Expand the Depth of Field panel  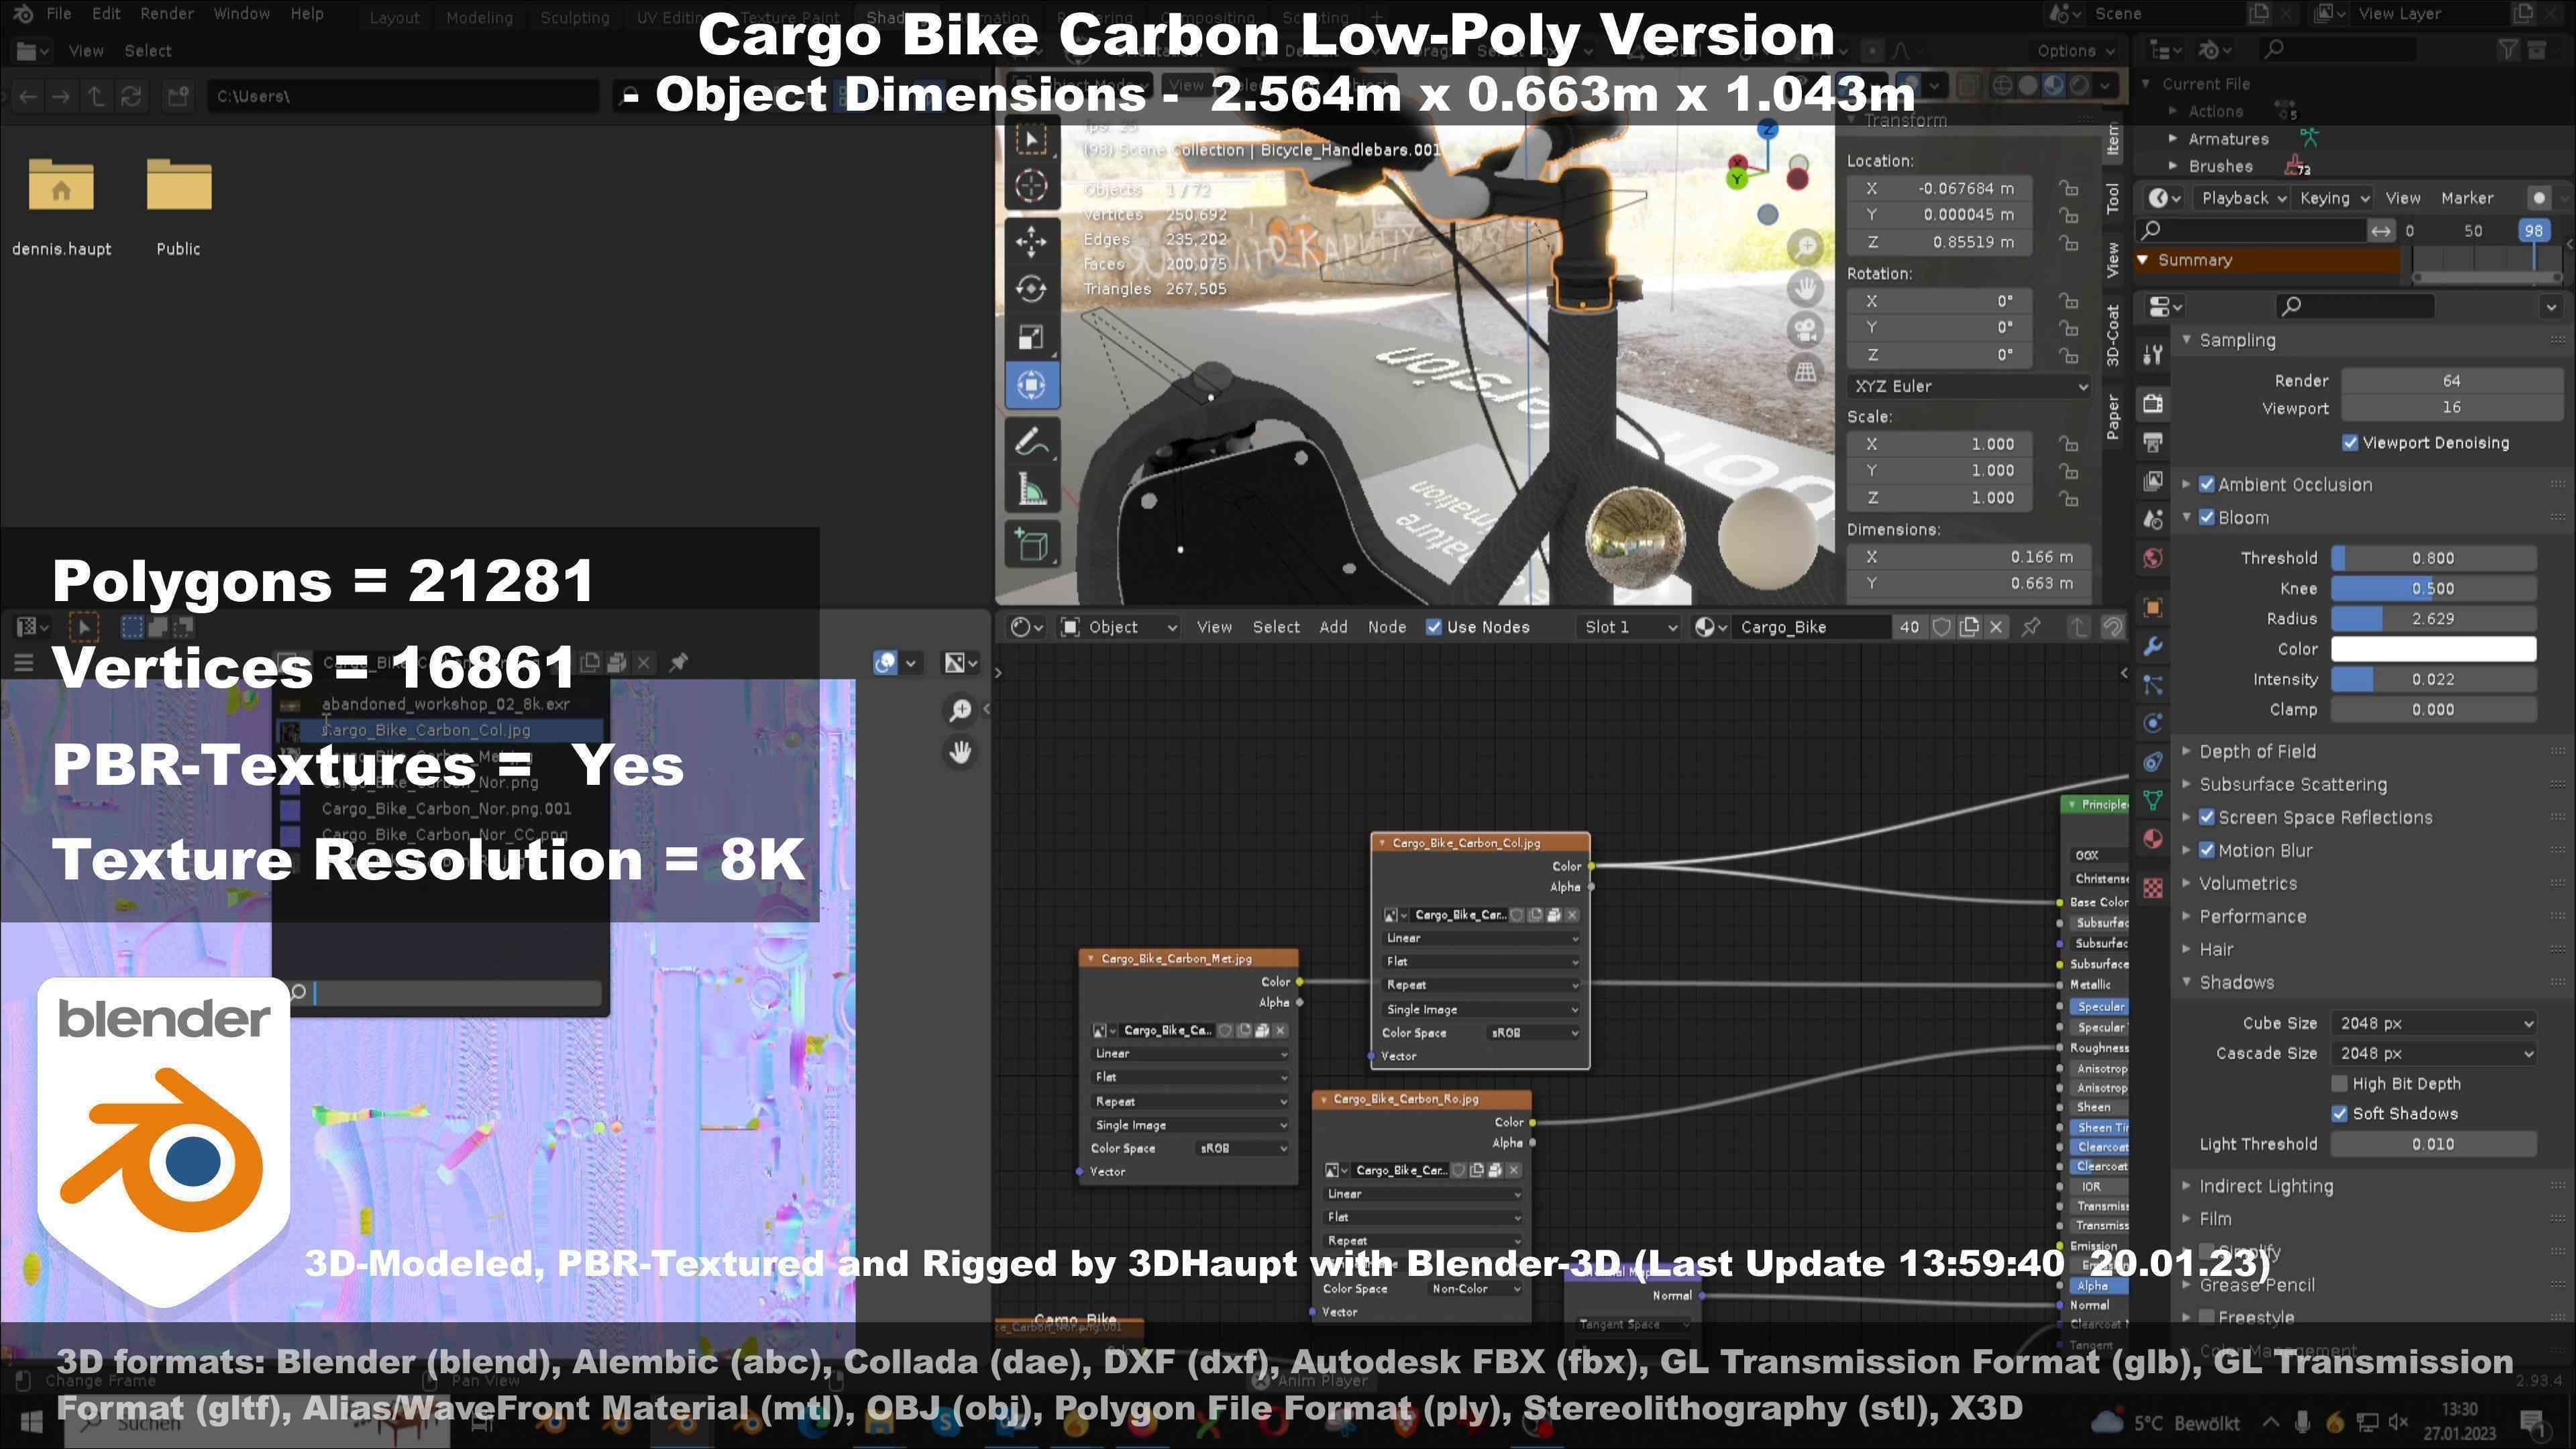pos(2256,751)
